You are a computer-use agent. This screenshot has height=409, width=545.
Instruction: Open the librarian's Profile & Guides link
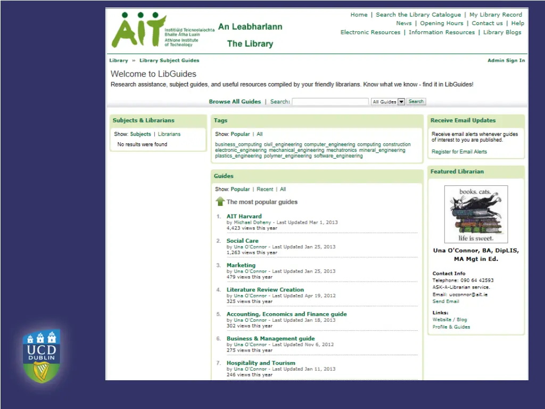(451, 327)
